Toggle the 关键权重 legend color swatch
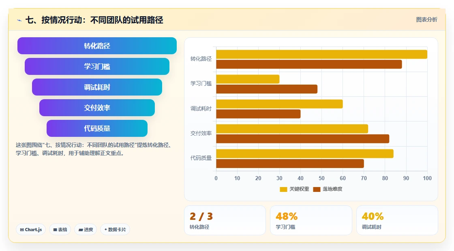 point(283,189)
